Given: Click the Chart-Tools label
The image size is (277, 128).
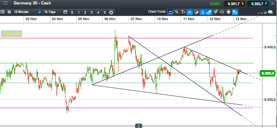Looking at the screenshot, I should 157,12.
